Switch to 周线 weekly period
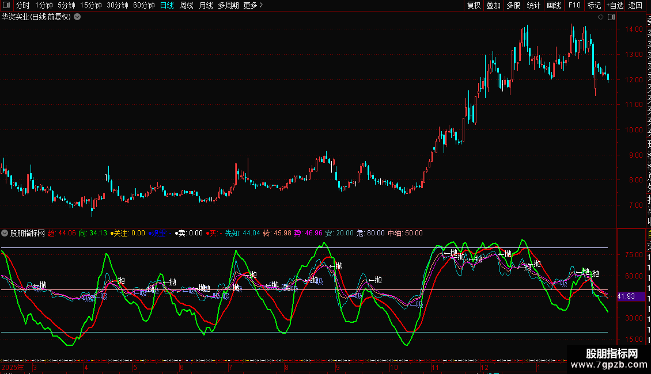Viewport: 651px width, 374px height. pyautogui.click(x=187, y=5)
